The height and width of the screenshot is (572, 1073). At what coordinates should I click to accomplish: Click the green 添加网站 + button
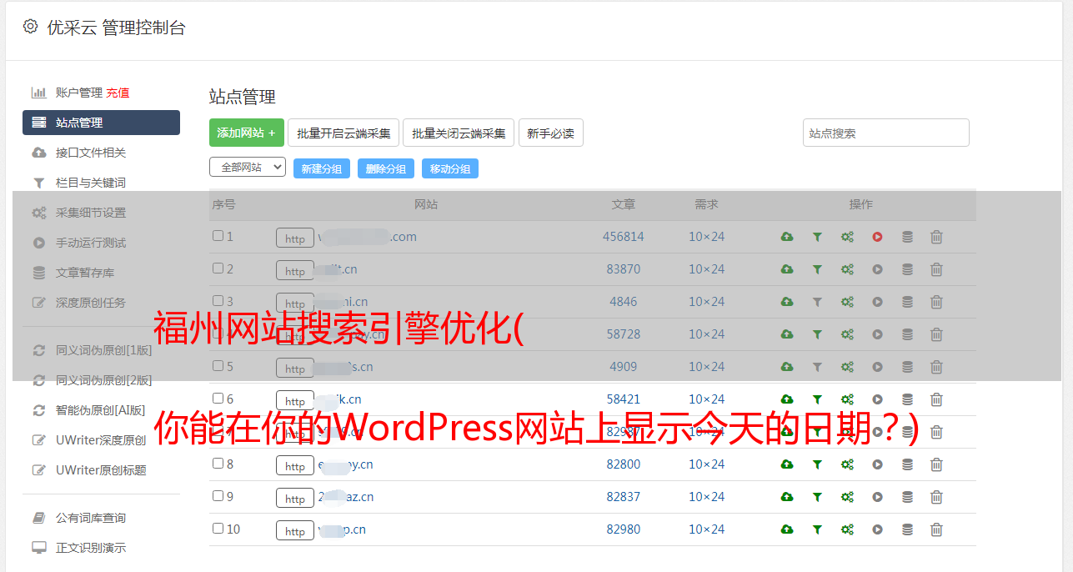pyautogui.click(x=247, y=133)
